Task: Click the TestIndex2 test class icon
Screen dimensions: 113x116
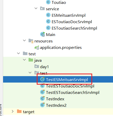Action: point(43,105)
